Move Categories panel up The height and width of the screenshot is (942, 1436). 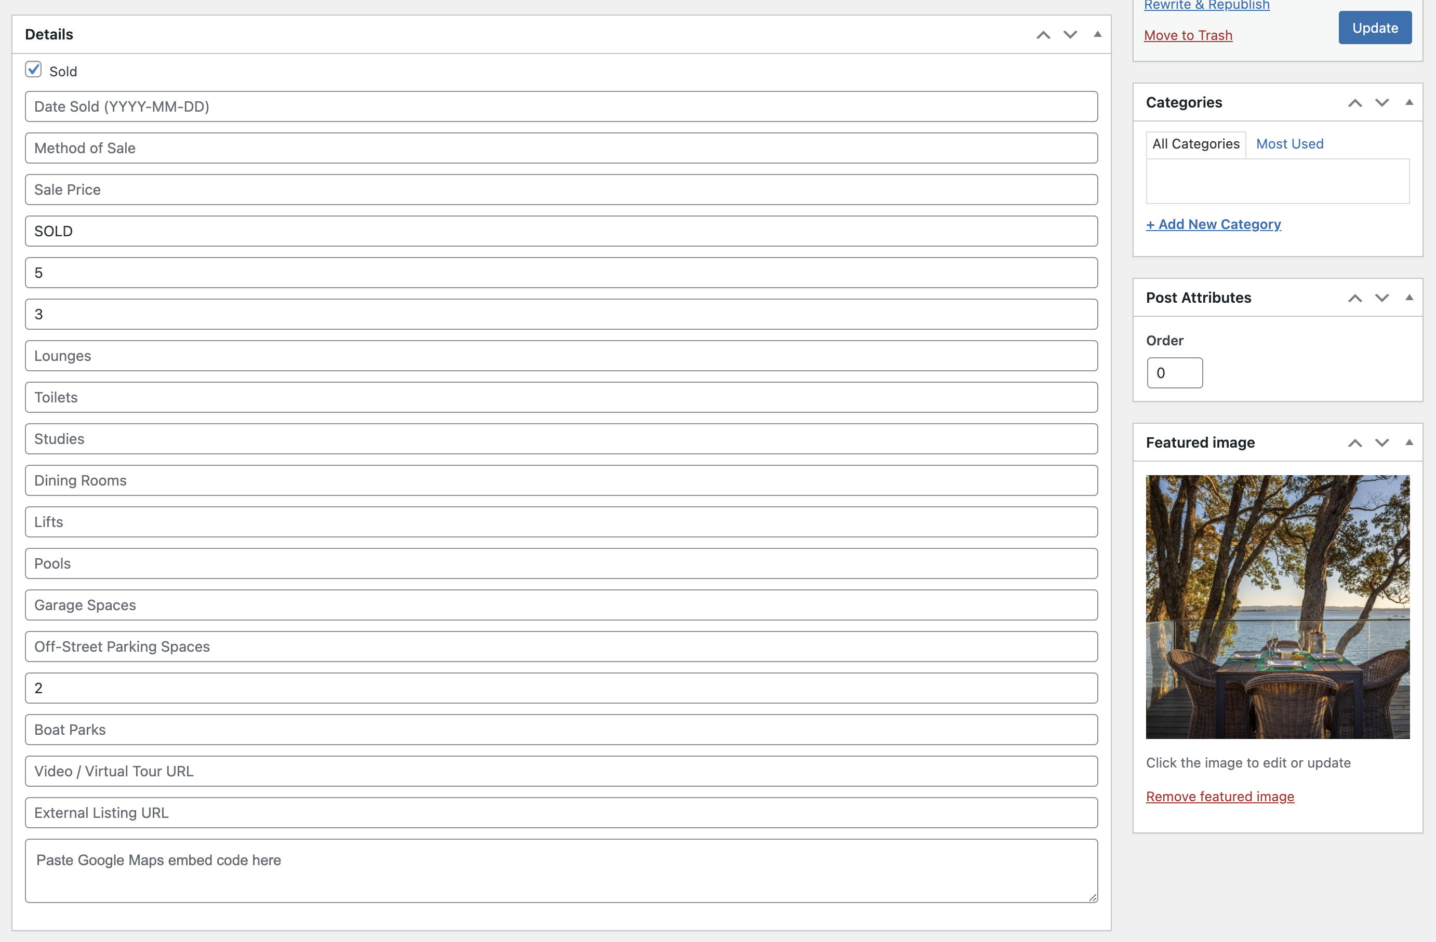point(1355,103)
